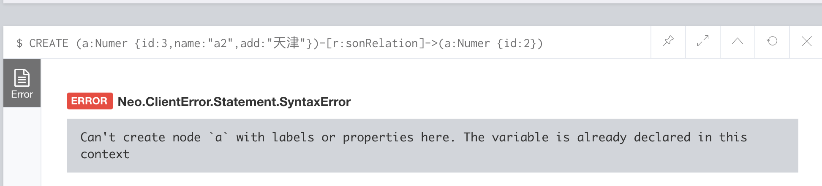Click the dollar sign prompt

19,43
